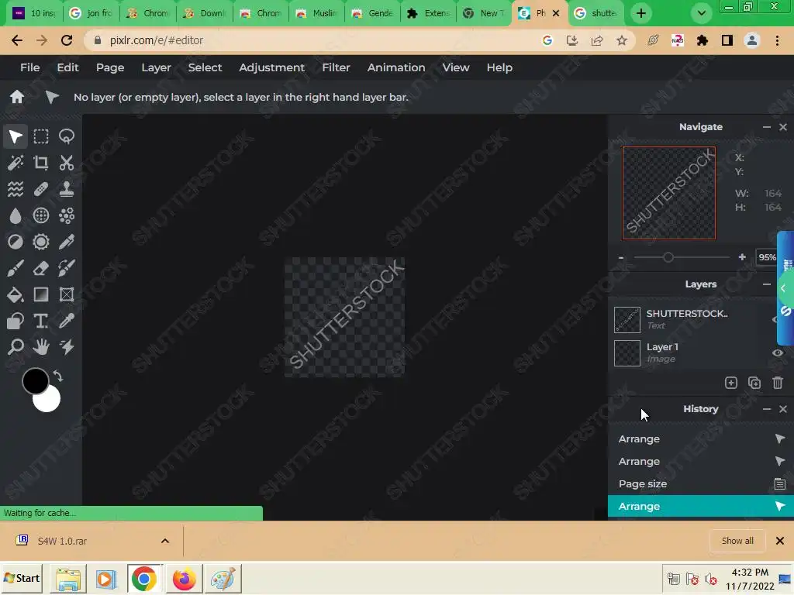Select the Gradient tool
Image resolution: width=794 pixels, height=595 pixels.
pyautogui.click(x=41, y=294)
